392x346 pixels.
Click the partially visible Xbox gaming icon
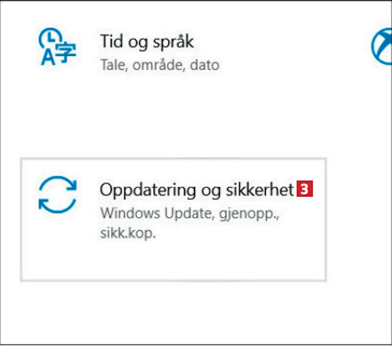click(x=382, y=46)
